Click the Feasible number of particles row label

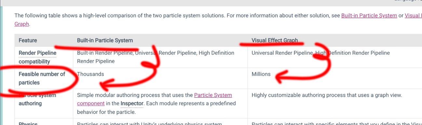(x=42, y=78)
